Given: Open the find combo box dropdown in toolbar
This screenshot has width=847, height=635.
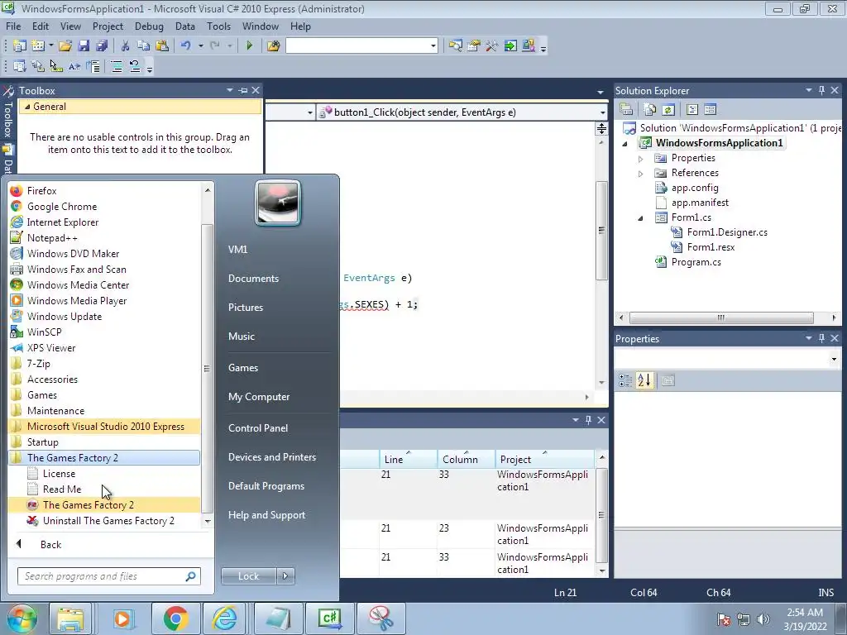Looking at the screenshot, I should [x=433, y=46].
